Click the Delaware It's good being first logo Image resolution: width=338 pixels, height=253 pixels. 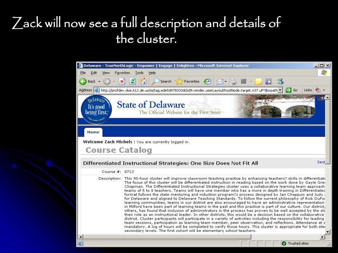tap(96, 109)
